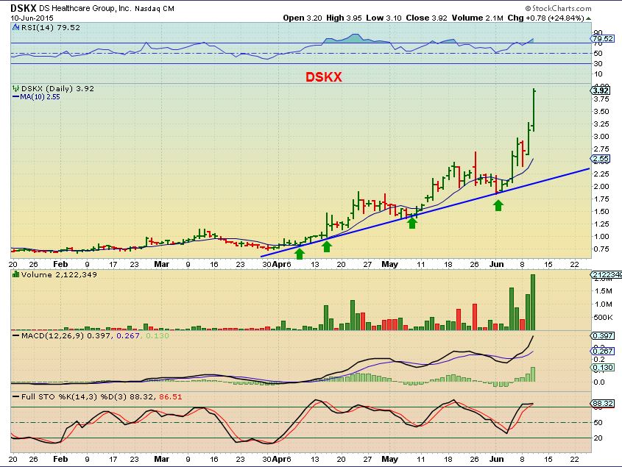Click the 2122349 volume tag on right axis
Viewport: 622px width, 467px height.
click(x=606, y=275)
